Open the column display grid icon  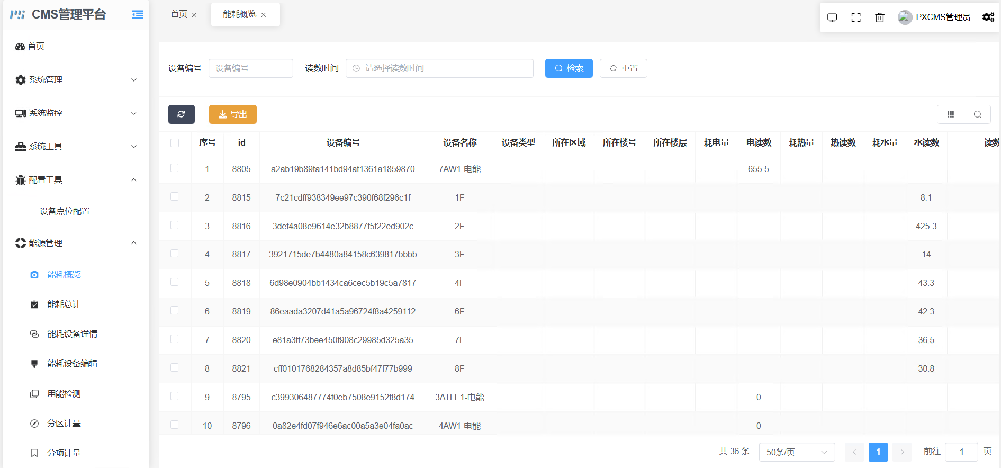(951, 114)
